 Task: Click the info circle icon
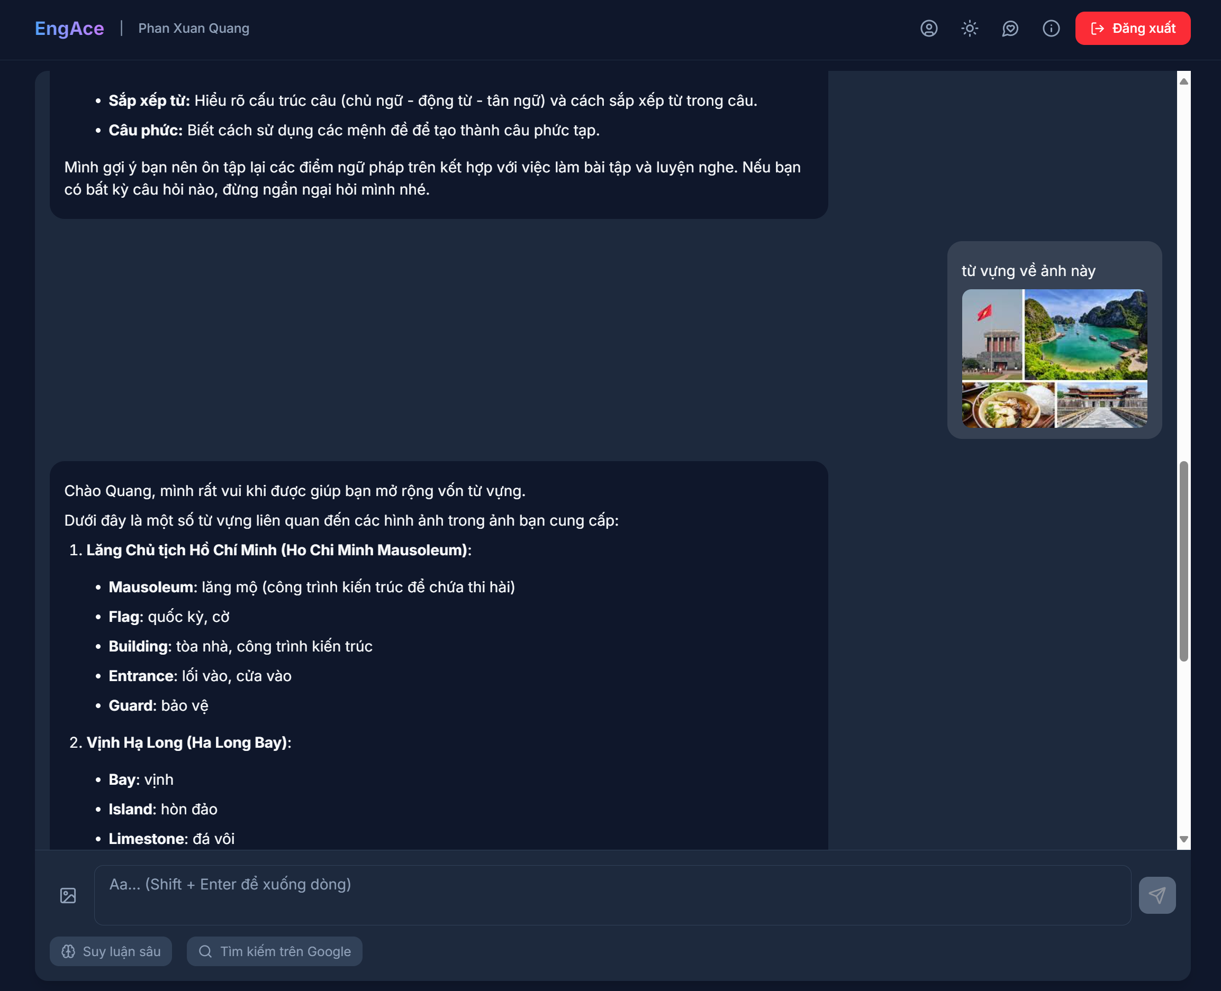coord(1051,29)
